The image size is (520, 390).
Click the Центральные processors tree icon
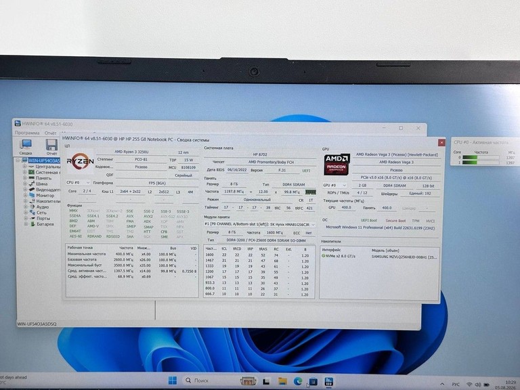[x=32, y=167]
